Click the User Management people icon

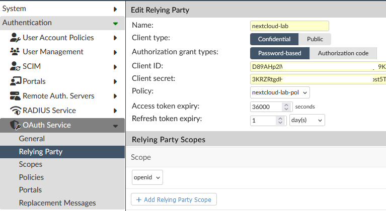tap(15, 52)
